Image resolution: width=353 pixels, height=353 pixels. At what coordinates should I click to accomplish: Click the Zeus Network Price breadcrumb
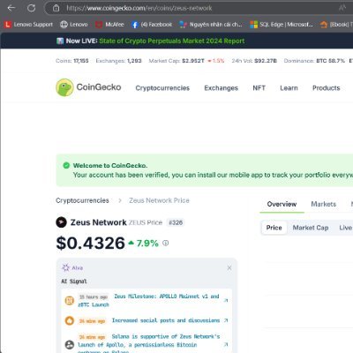[159, 200]
